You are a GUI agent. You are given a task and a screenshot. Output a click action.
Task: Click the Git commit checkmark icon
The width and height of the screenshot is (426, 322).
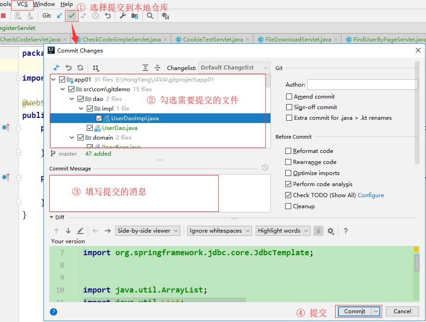(x=72, y=16)
